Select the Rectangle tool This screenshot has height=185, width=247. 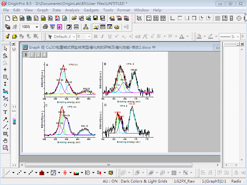click(x=5, y=134)
